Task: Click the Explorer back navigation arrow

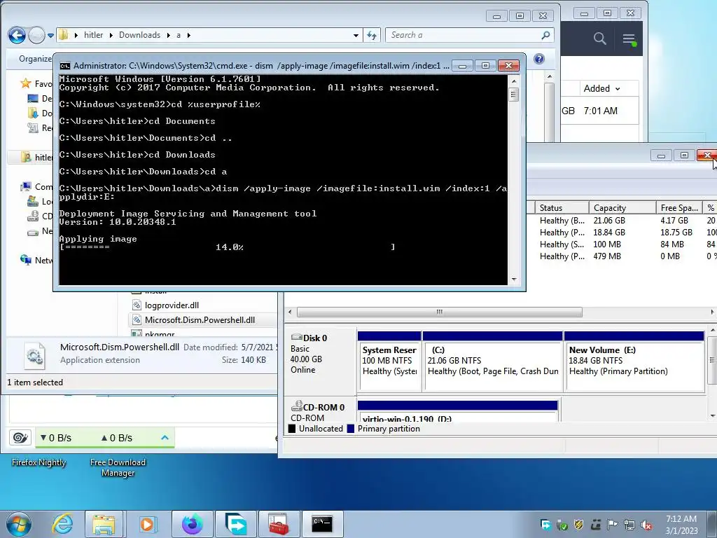Action: tap(17, 35)
